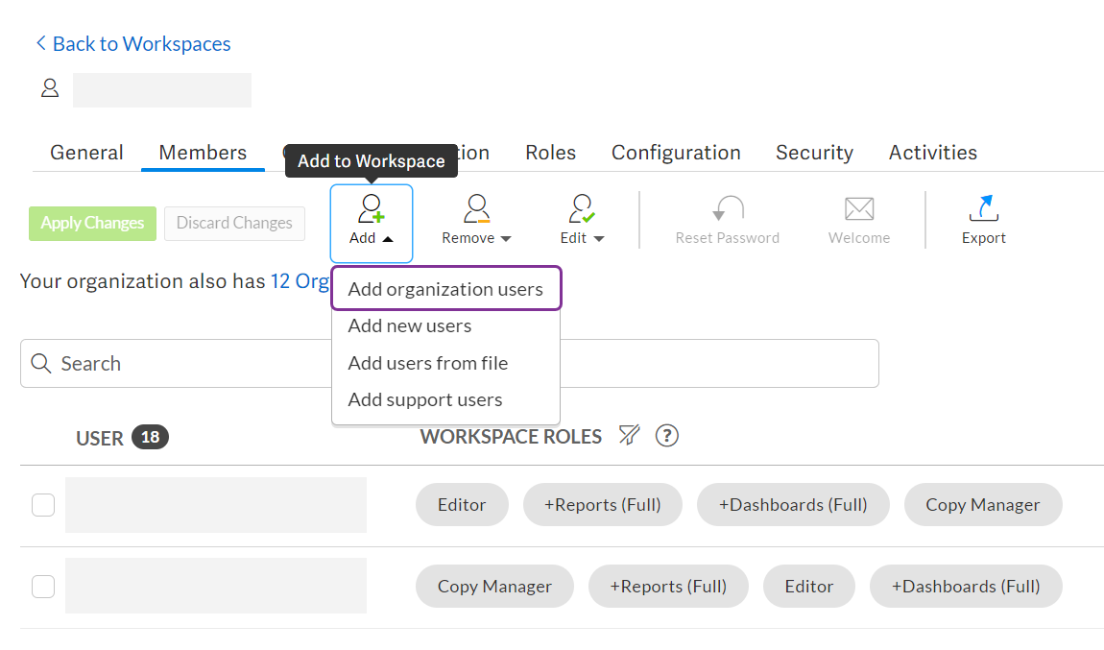Image resolution: width=1104 pixels, height=650 pixels.
Task: Select Add organization users from the menu
Action: coord(446,288)
